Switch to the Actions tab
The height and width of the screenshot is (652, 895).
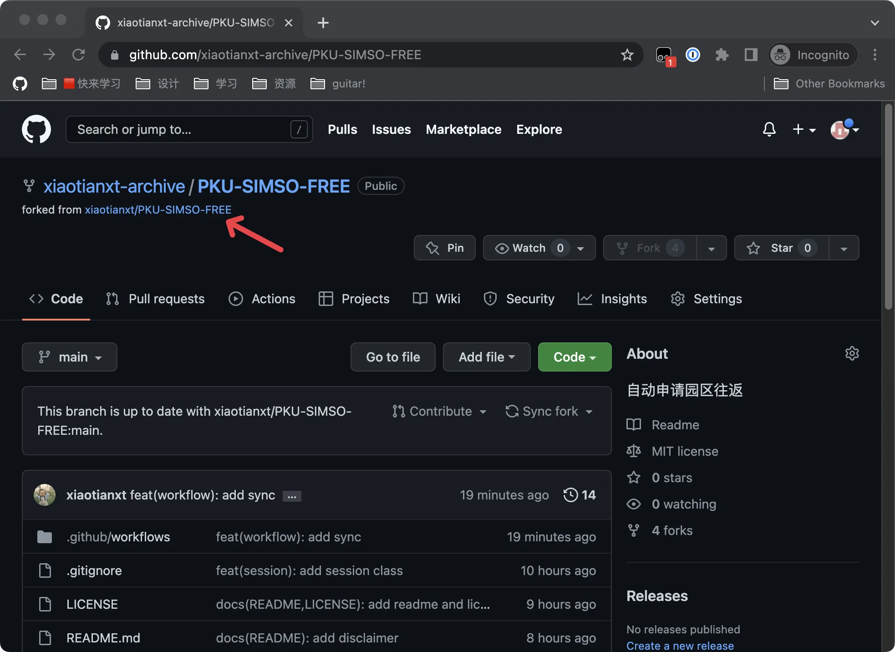click(262, 299)
